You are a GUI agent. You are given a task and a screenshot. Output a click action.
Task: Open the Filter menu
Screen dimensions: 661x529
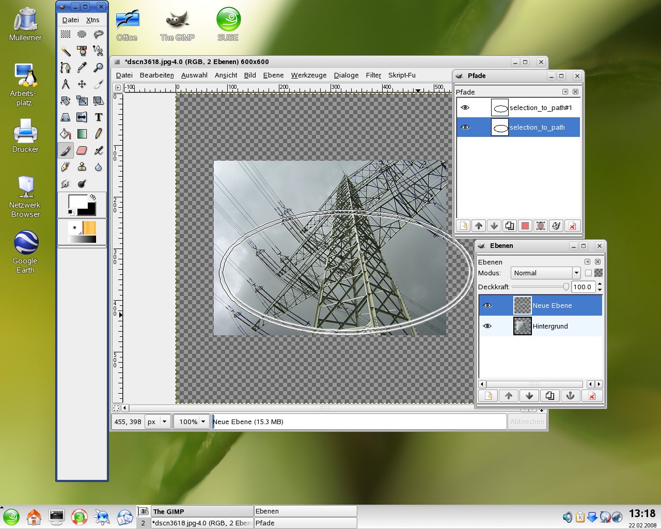coord(373,75)
